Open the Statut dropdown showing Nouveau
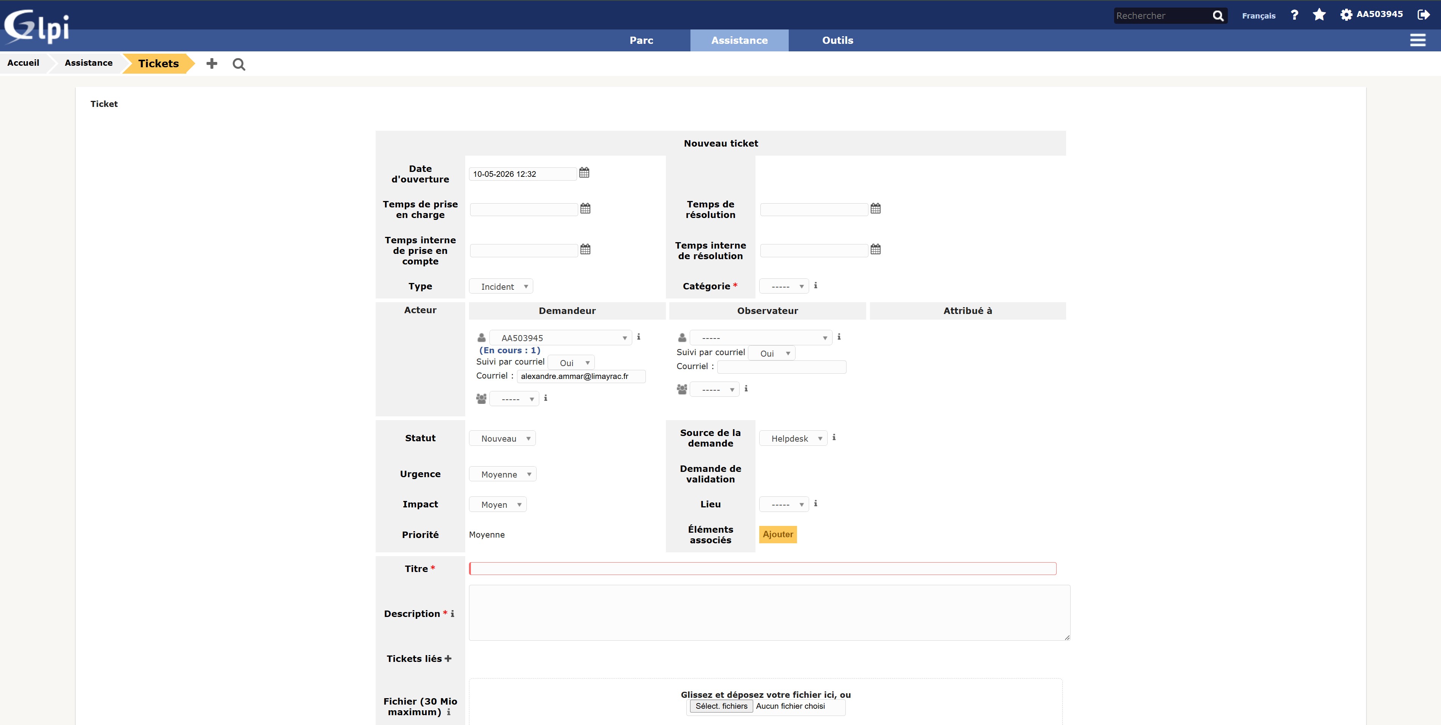Screen dimensions: 1441x725 point(502,438)
